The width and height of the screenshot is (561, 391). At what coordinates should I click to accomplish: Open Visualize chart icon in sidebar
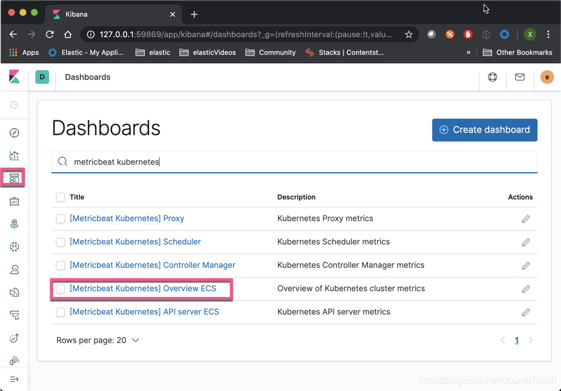14,156
